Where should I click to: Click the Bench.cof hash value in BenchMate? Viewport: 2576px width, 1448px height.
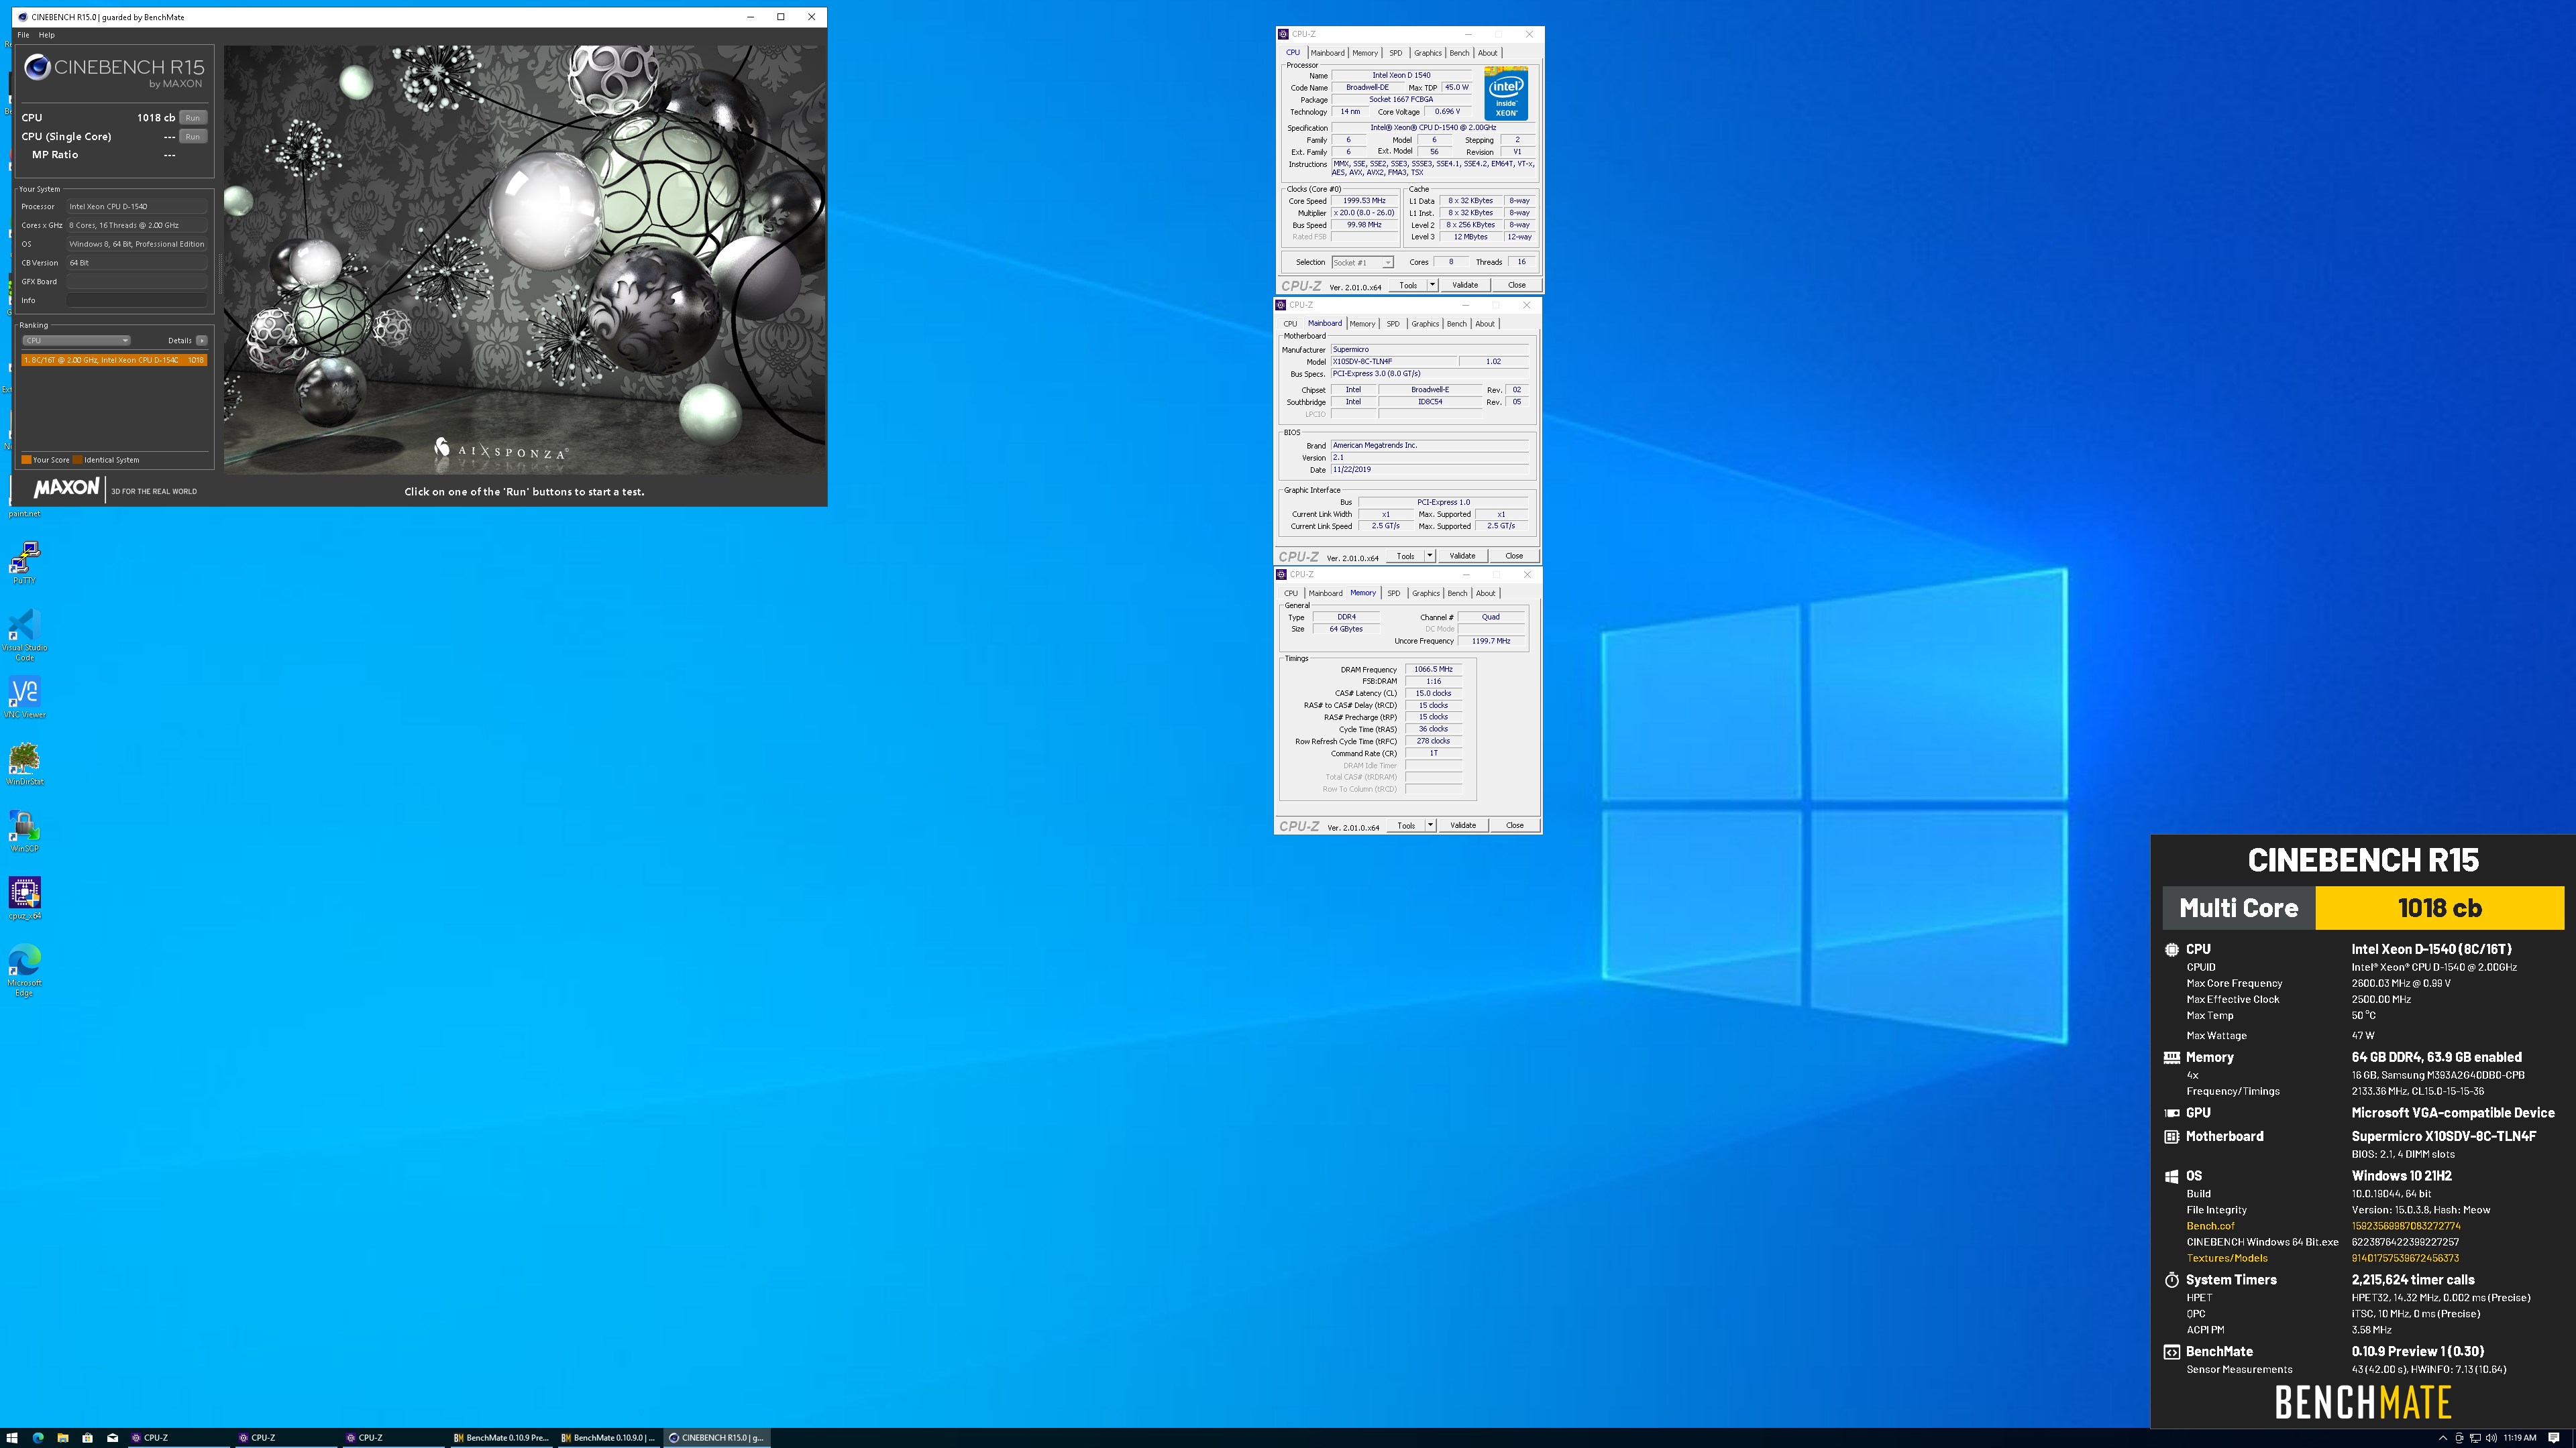[2405, 1226]
